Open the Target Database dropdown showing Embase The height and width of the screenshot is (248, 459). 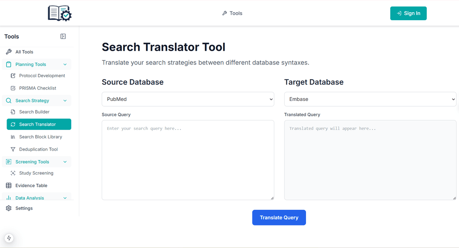(370, 99)
